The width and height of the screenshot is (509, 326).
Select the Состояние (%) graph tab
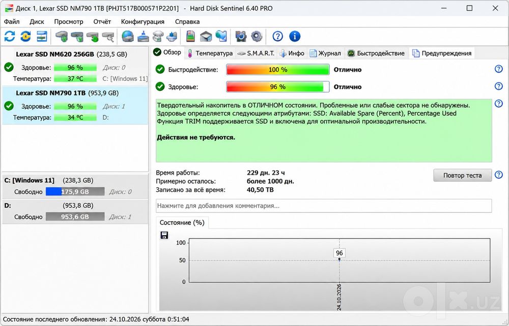[182, 223]
